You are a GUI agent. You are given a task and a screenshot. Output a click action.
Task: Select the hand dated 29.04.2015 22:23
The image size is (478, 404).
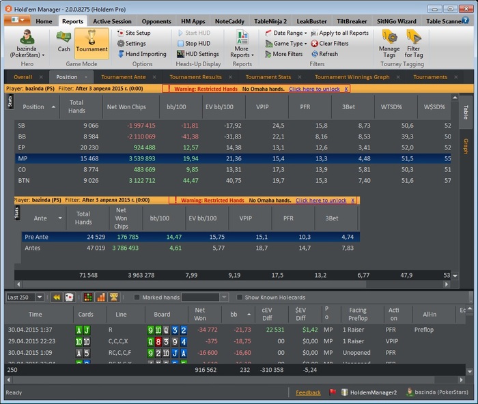[x=235, y=341]
